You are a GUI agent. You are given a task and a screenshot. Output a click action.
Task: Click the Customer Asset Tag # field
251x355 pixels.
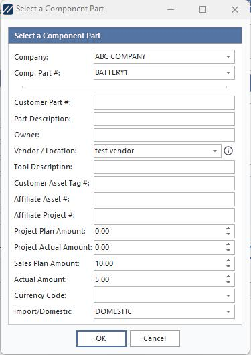(x=164, y=183)
